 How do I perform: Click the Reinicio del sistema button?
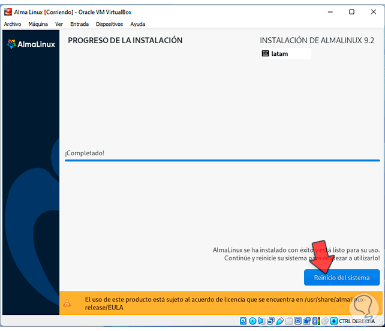point(342,278)
